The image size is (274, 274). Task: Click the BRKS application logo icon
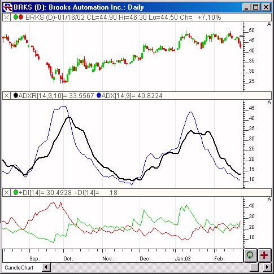tap(8, 7)
